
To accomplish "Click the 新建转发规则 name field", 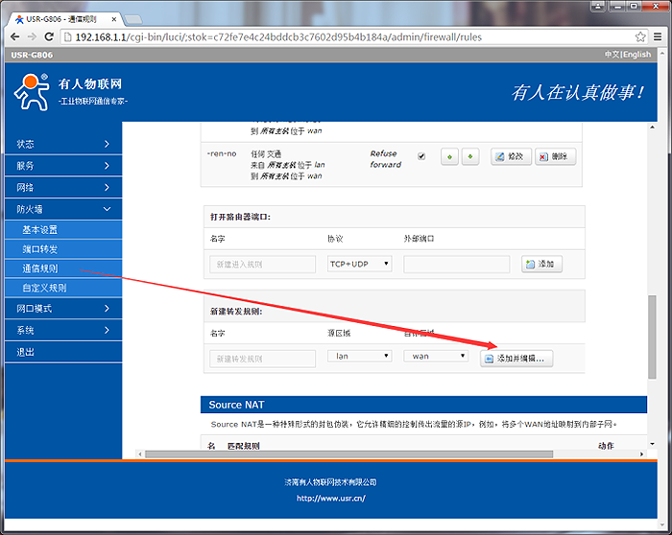I will pyautogui.click(x=262, y=358).
